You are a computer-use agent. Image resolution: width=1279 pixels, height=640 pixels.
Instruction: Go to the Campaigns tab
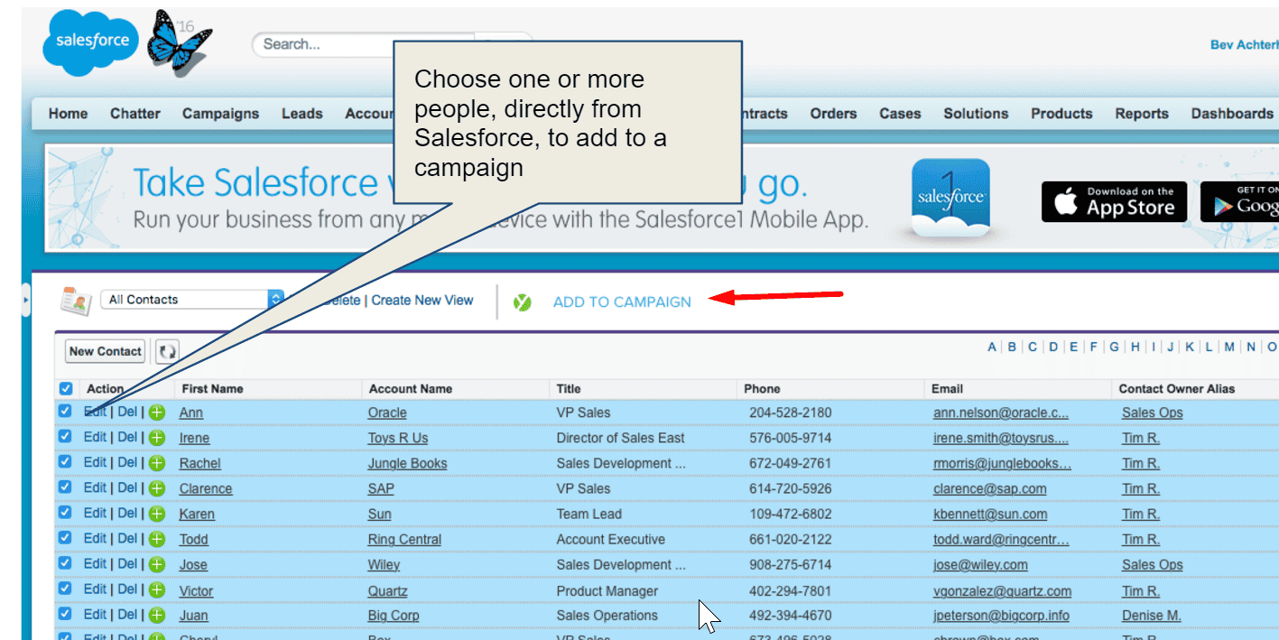pyautogui.click(x=220, y=114)
